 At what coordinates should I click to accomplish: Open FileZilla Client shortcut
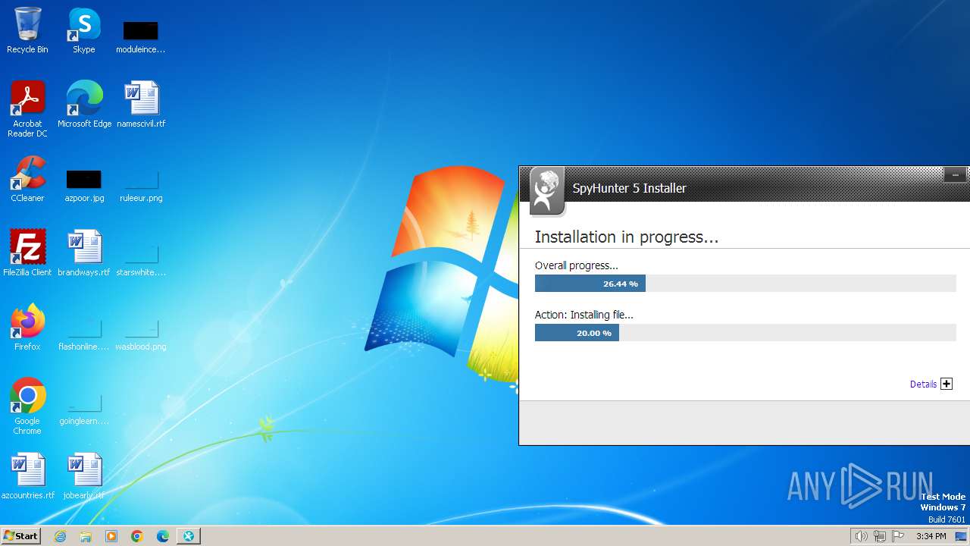coord(27,253)
